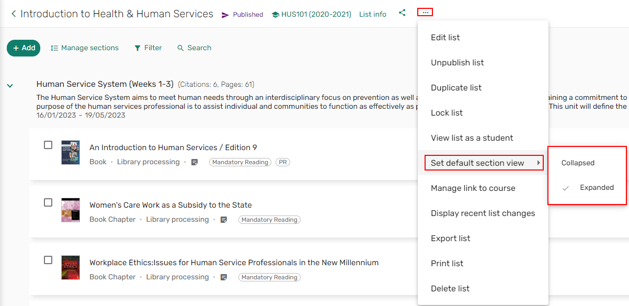Viewport: 629px width, 306px height.
Task: Click the 16/01/2023 - 19/05/2023 date range
Action: [81, 116]
